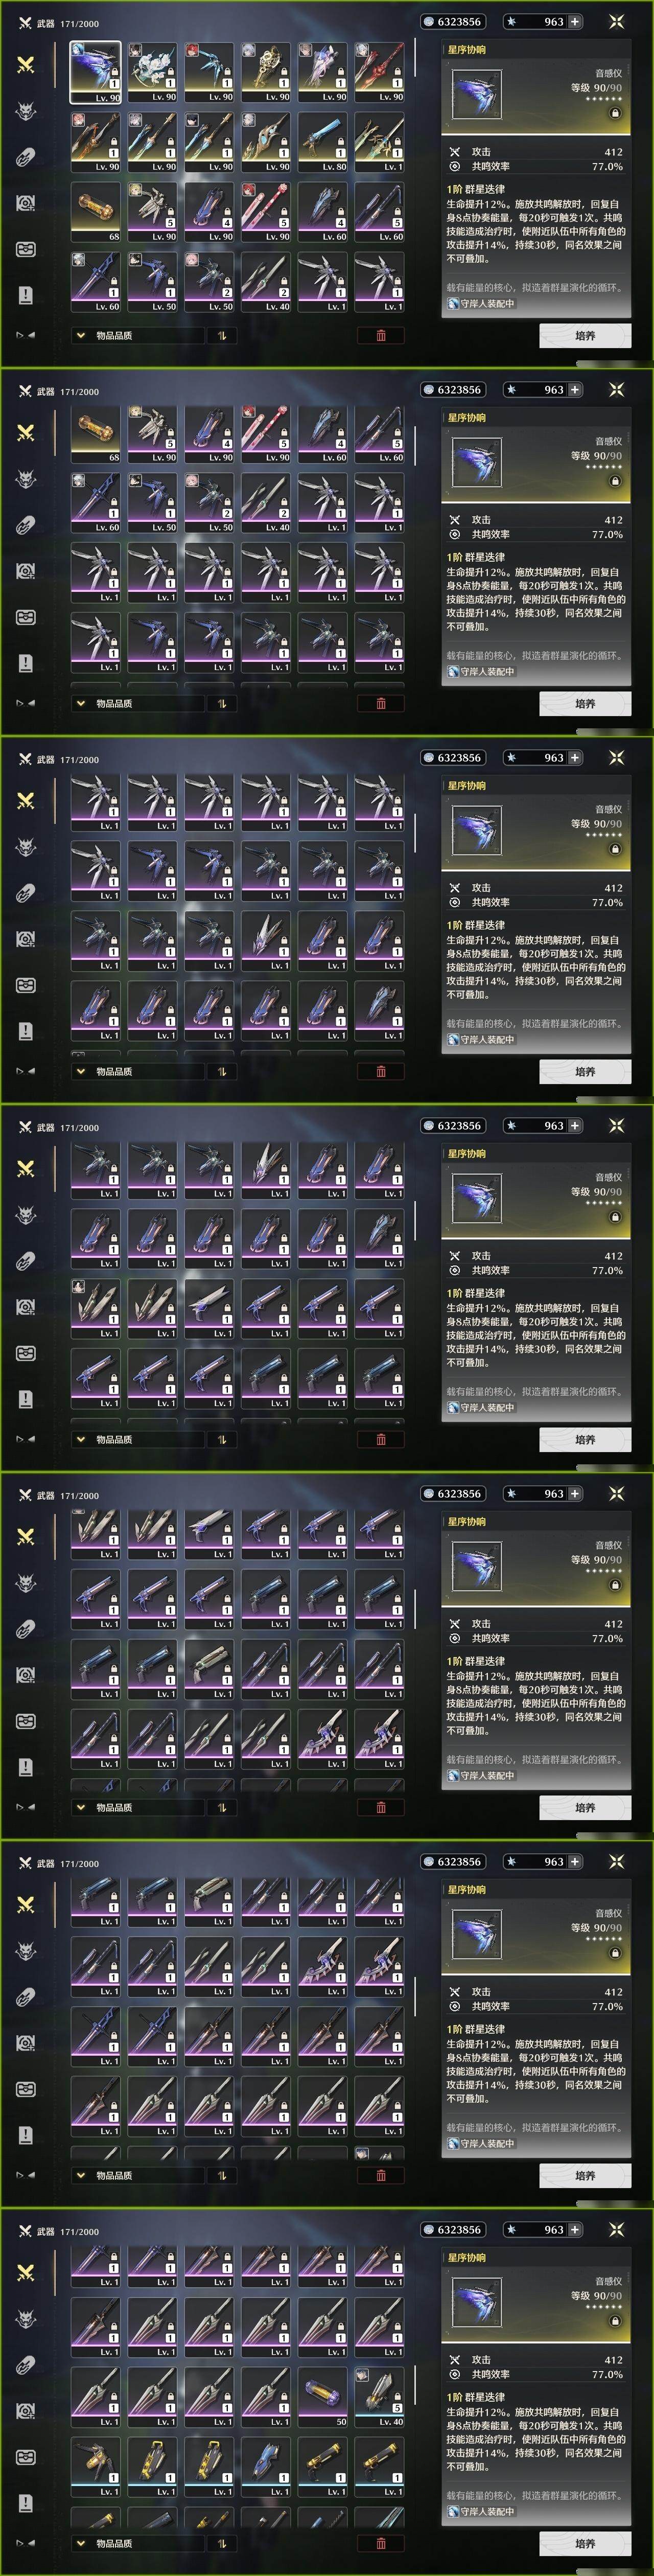Switch to exclamation quest-items tab in first screenshot
This screenshot has width=654, height=2576.
click(x=26, y=295)
